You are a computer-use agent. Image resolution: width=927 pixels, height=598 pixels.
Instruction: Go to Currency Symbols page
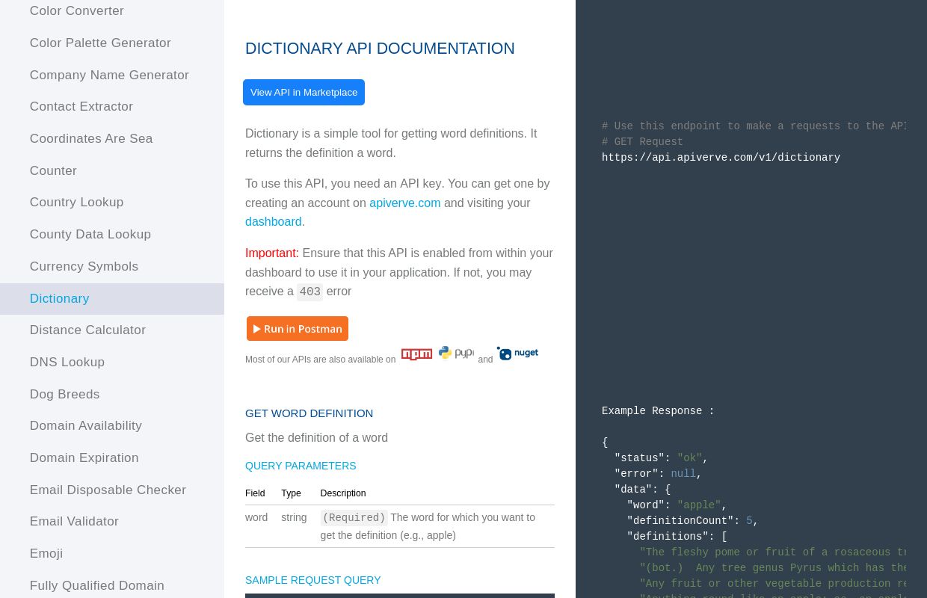[x=112, y=267]
